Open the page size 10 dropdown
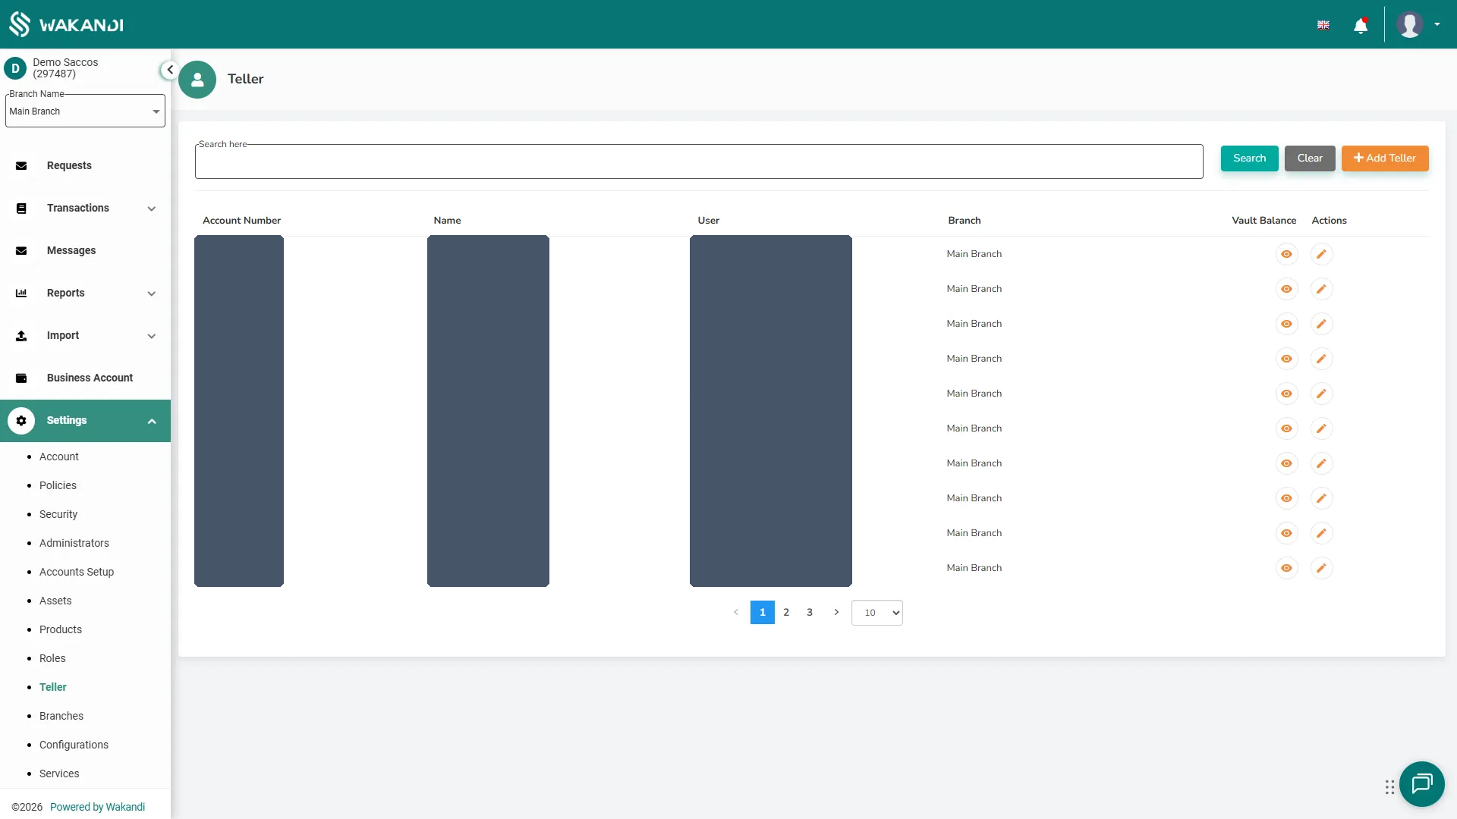This screenshot has height=819, width=1457. (877, 613)
